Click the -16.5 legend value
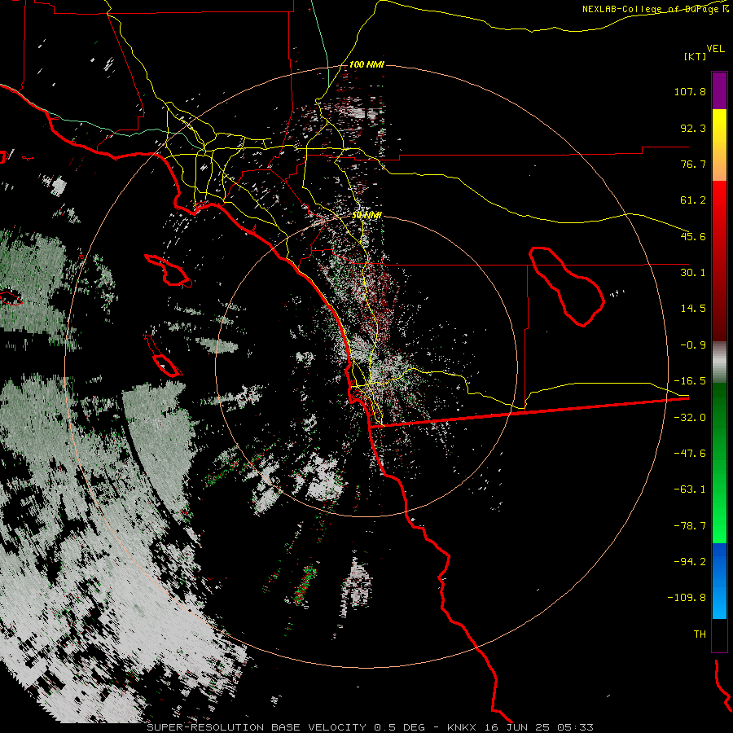This screenshot has height=733, width=733. tap(690, 381)
